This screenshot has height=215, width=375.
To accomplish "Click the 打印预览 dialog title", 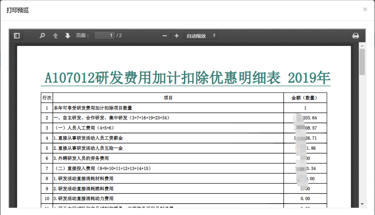I will (17, 10).
